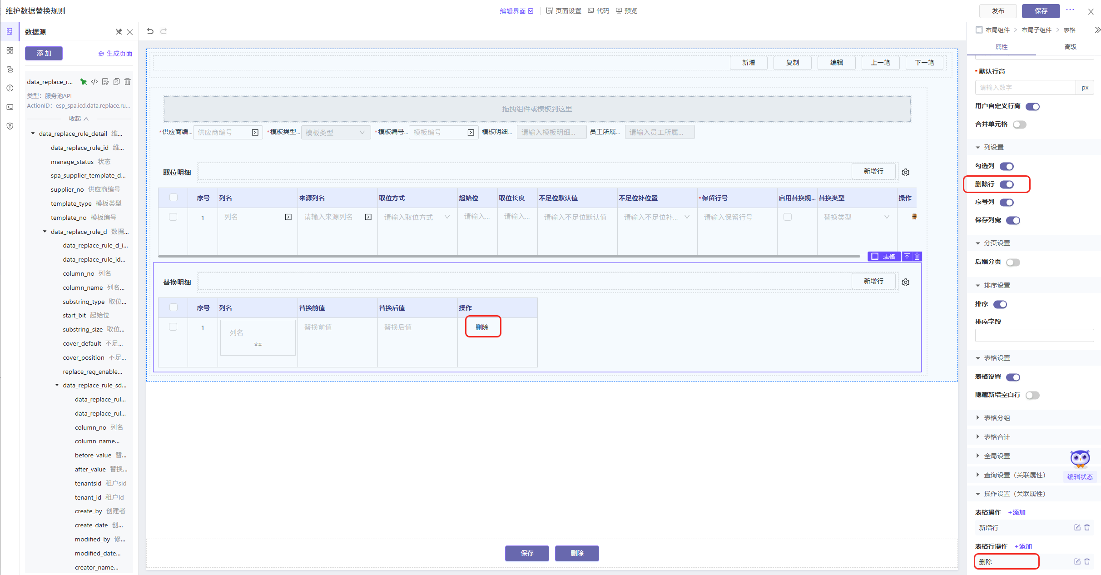Edit the 新增行 table operation entry
This screenshot has width=1101, height=575.
tap(1077, 527)
